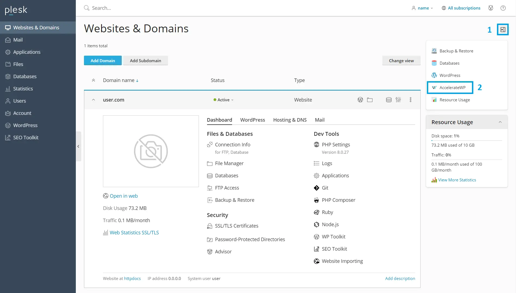Viewport: 516px width, 293px height.
Task: Open All subscriptions link
Action: point(461,8)
